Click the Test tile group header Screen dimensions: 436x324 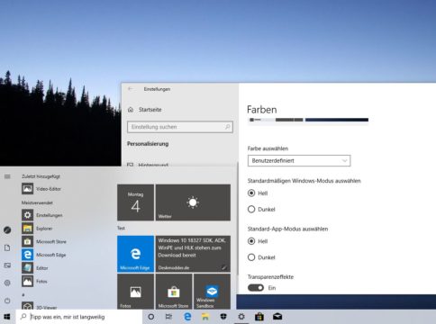(x=121, y=228)
